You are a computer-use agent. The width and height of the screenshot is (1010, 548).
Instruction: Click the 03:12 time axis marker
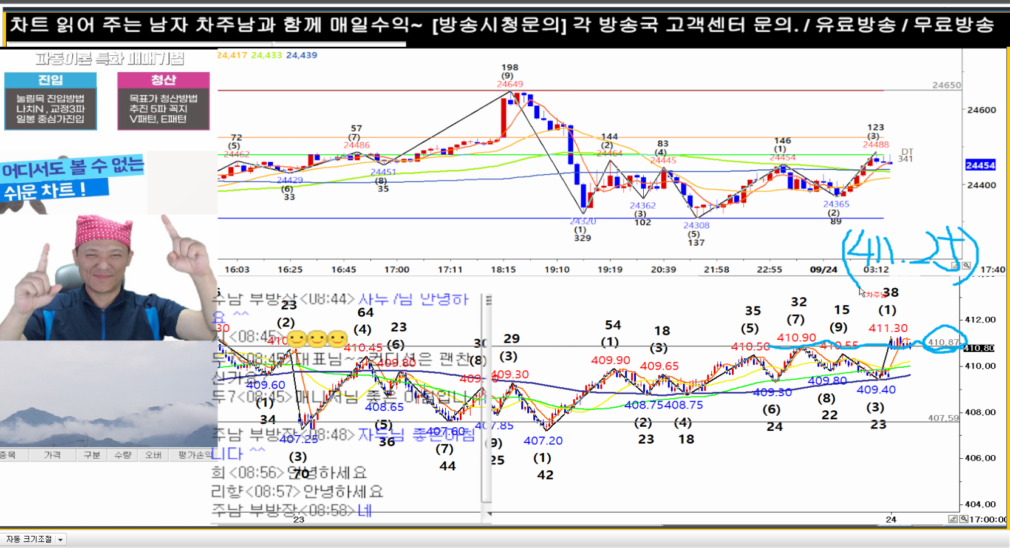(875, 269)
